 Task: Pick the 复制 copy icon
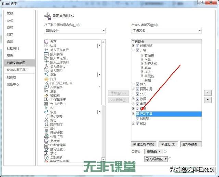click(46, 91)
